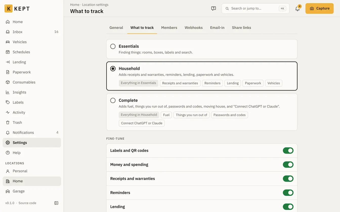Viewport: 340px width, 212px height.
Task: Open top bar notifications bell
Action: (x=297, y=9)
